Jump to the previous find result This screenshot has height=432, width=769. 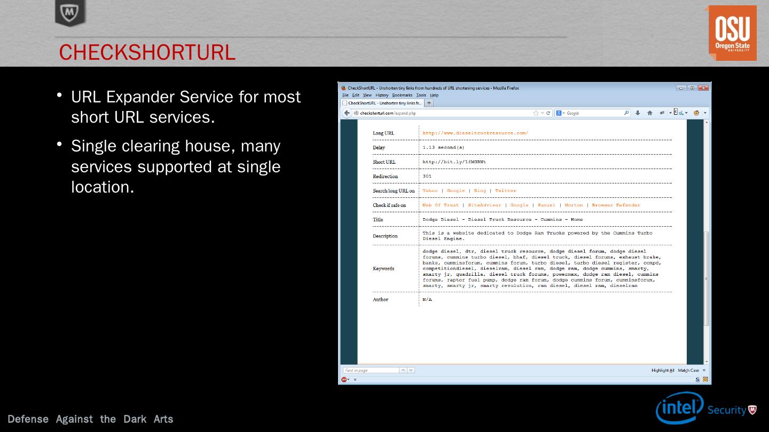click(x=404, y=370)
